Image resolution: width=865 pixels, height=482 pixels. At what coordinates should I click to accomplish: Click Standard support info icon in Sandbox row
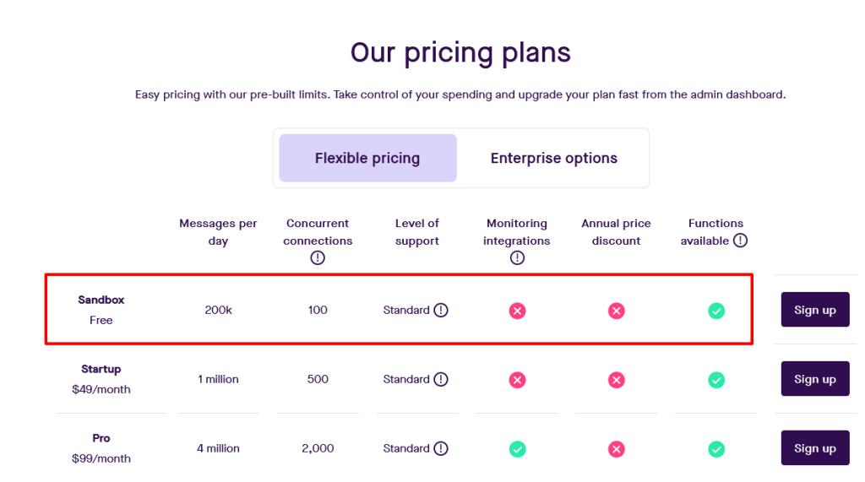point(441,310)
